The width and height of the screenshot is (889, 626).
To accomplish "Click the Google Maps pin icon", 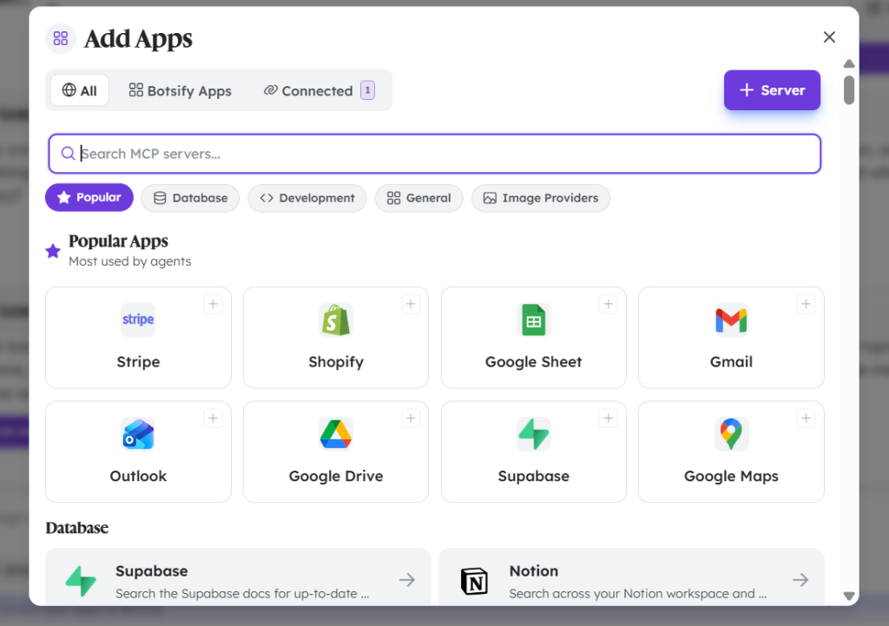I will [x=731, y=434].
